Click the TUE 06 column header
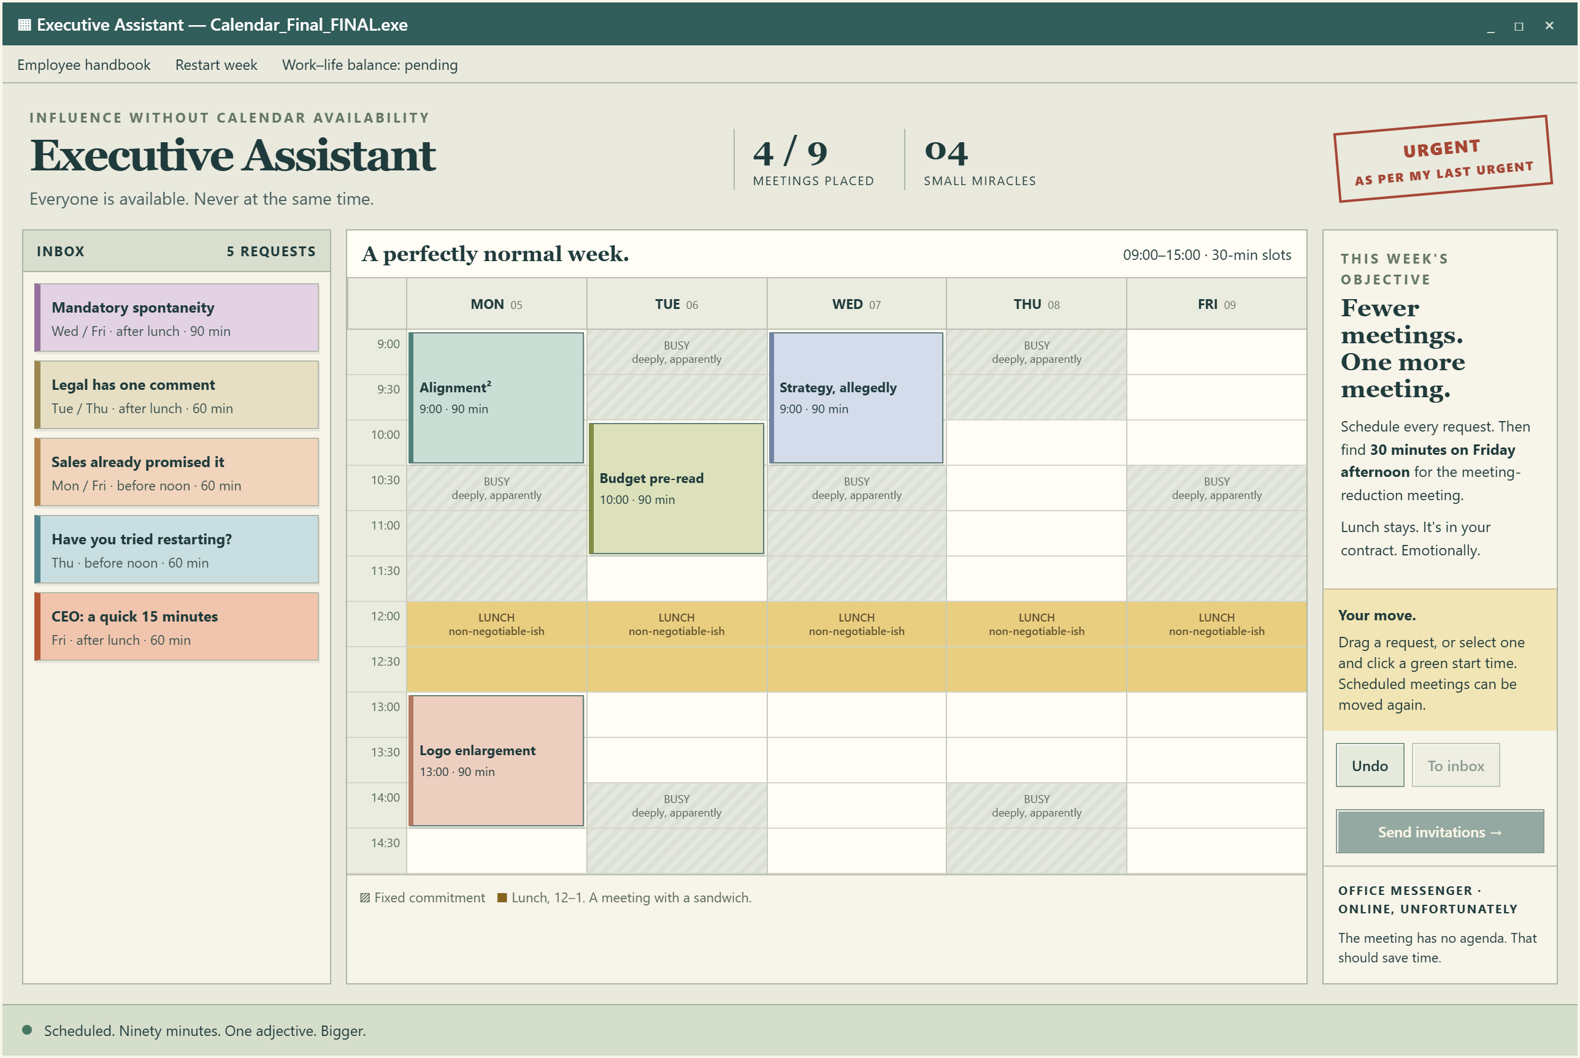Image resolution: width=1580 pixels, height=1058 pixels. [676, 304]
